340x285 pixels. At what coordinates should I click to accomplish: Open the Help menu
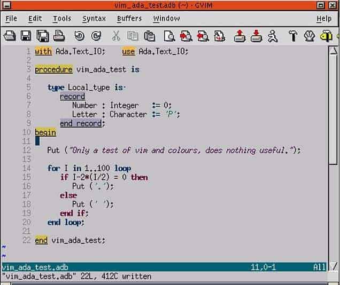click(x=324, y=18)
